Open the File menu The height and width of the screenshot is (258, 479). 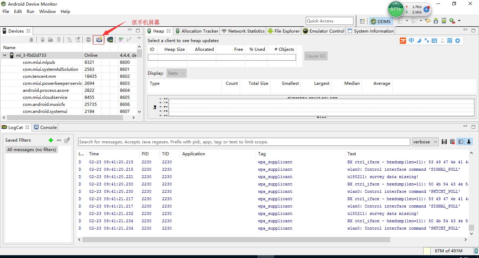(x=6, y=11)
